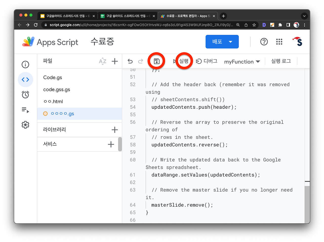Start debugging with 디버그 button

click(x=207, y=61)
